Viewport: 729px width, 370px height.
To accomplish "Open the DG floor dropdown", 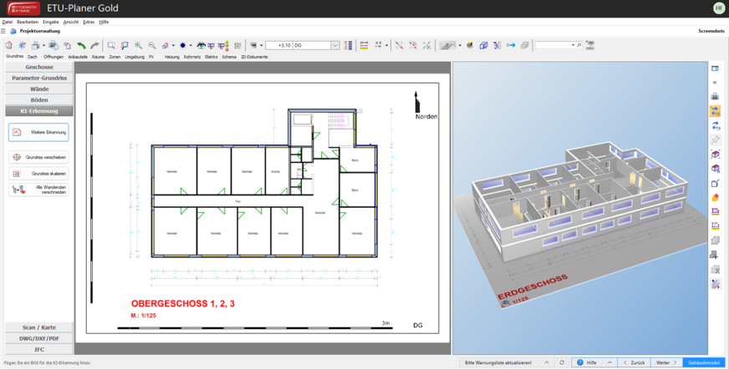I will pos(334,45).
